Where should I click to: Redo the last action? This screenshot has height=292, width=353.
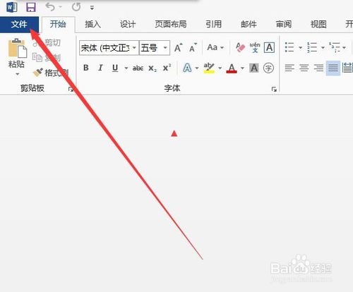point(76,7)
